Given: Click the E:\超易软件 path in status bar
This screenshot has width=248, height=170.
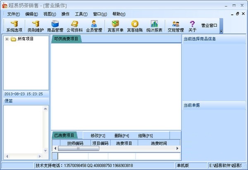Looking at the screenshot, I should [x=225, y=165].
